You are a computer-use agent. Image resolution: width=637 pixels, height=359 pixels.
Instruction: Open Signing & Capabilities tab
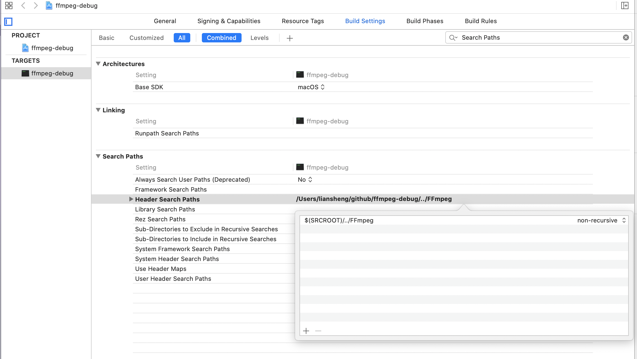229,21
